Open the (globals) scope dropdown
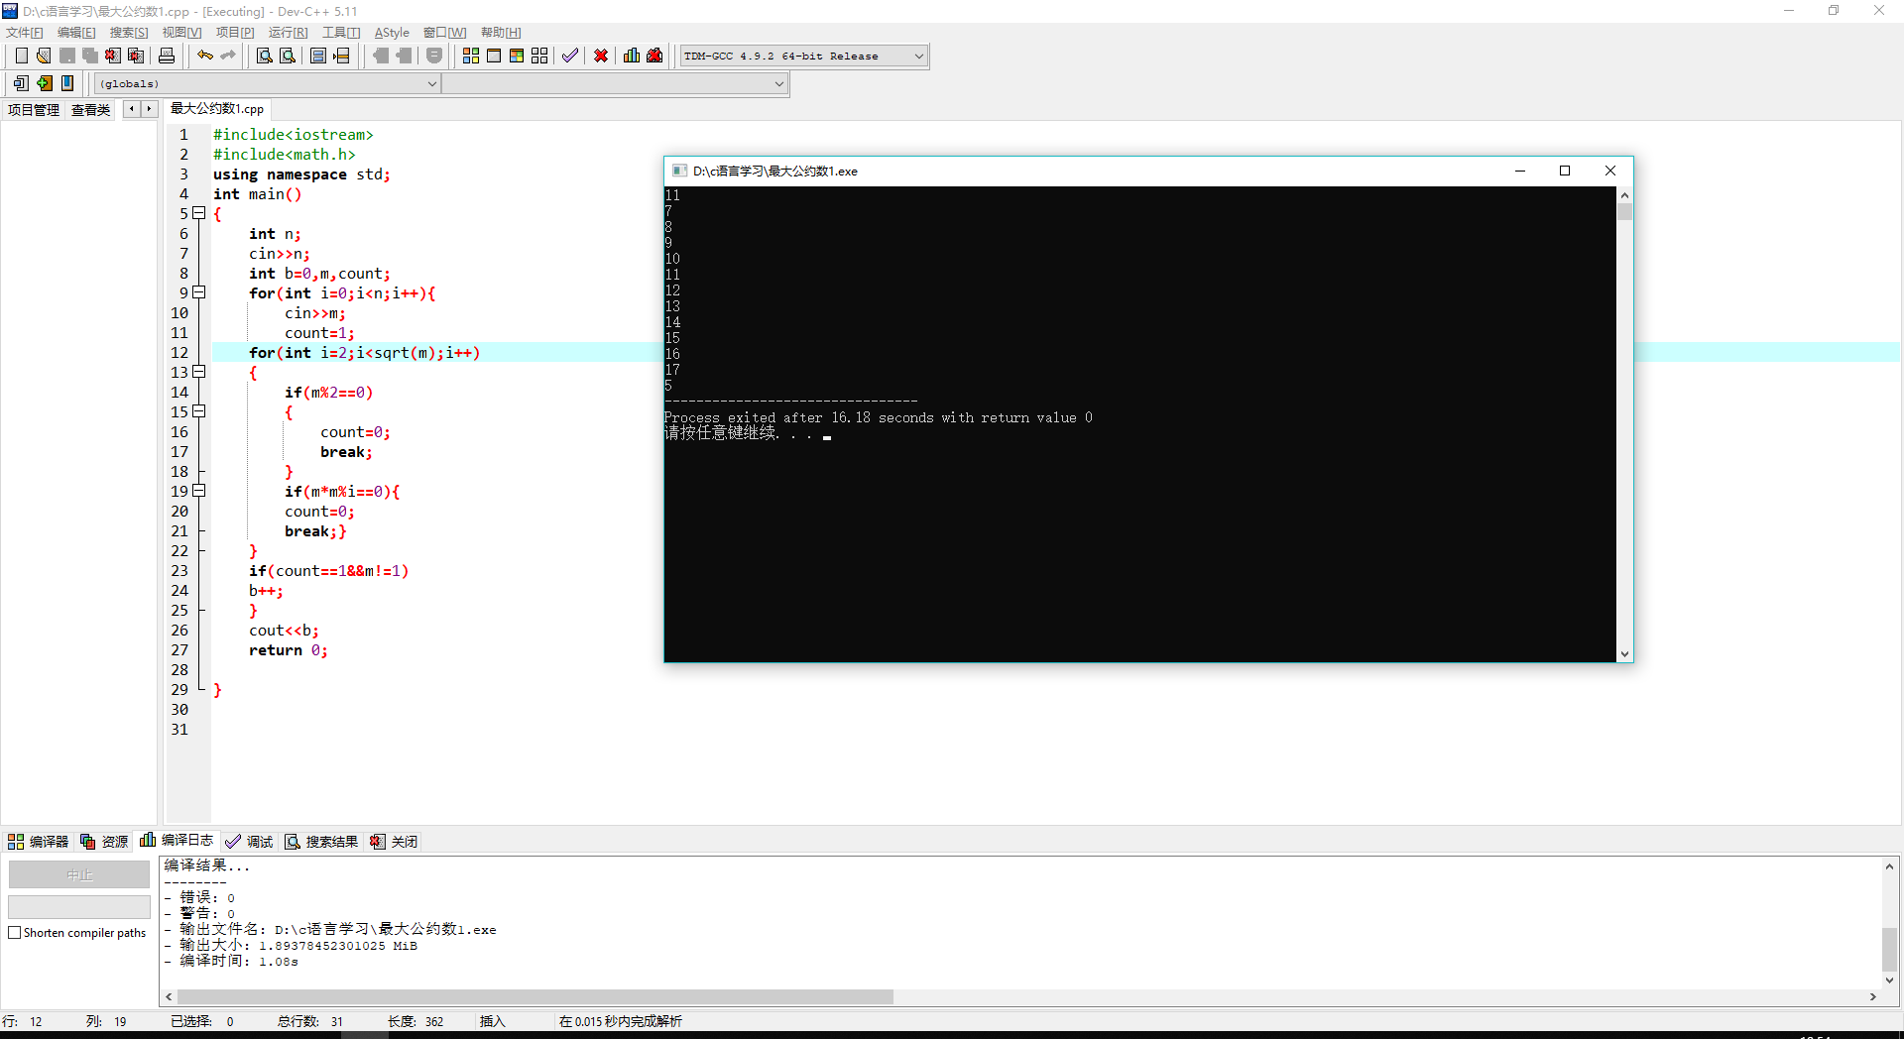 [431, 84]
